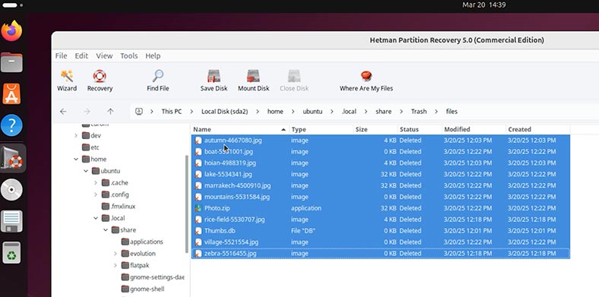Expand the flatpak folder
This screenshot has height=297, width=599.
115,265
